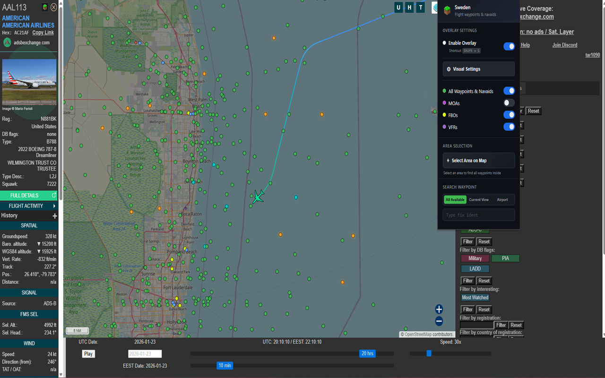Viewport: 605px width, 378px height.
Task: Click the 10 min replay slider handle
Action: pos(225,365)
